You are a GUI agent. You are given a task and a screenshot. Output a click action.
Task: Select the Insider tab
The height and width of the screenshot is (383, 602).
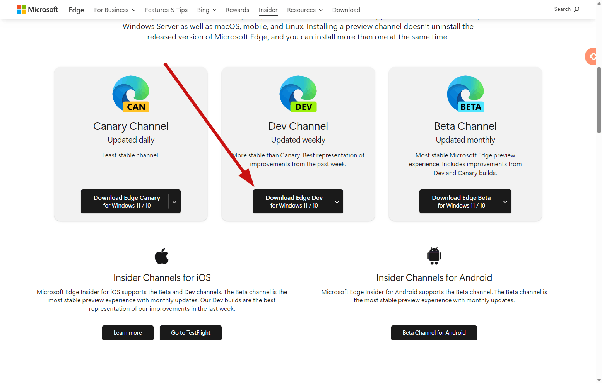[x=268, y=10]
